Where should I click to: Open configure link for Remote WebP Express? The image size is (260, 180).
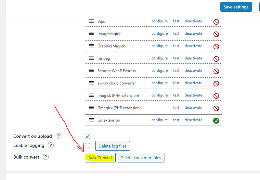click(160, 71)
